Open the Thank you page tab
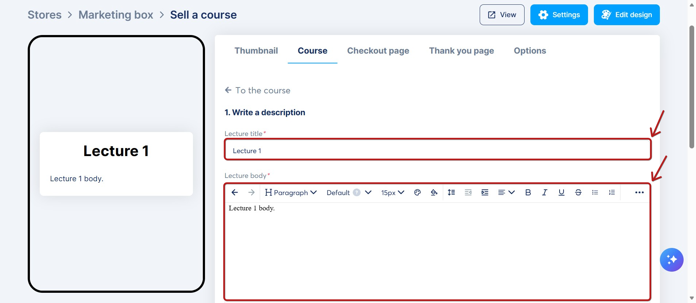696x303 pixels. click(x=461, y=51)
